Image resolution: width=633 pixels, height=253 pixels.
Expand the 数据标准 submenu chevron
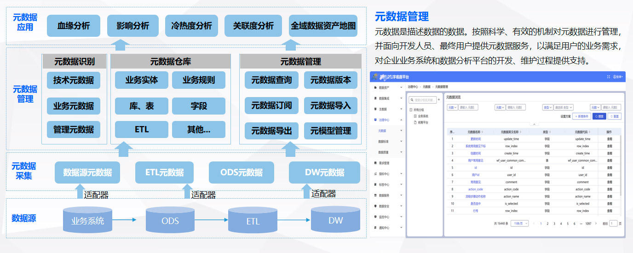pos(401,141)
